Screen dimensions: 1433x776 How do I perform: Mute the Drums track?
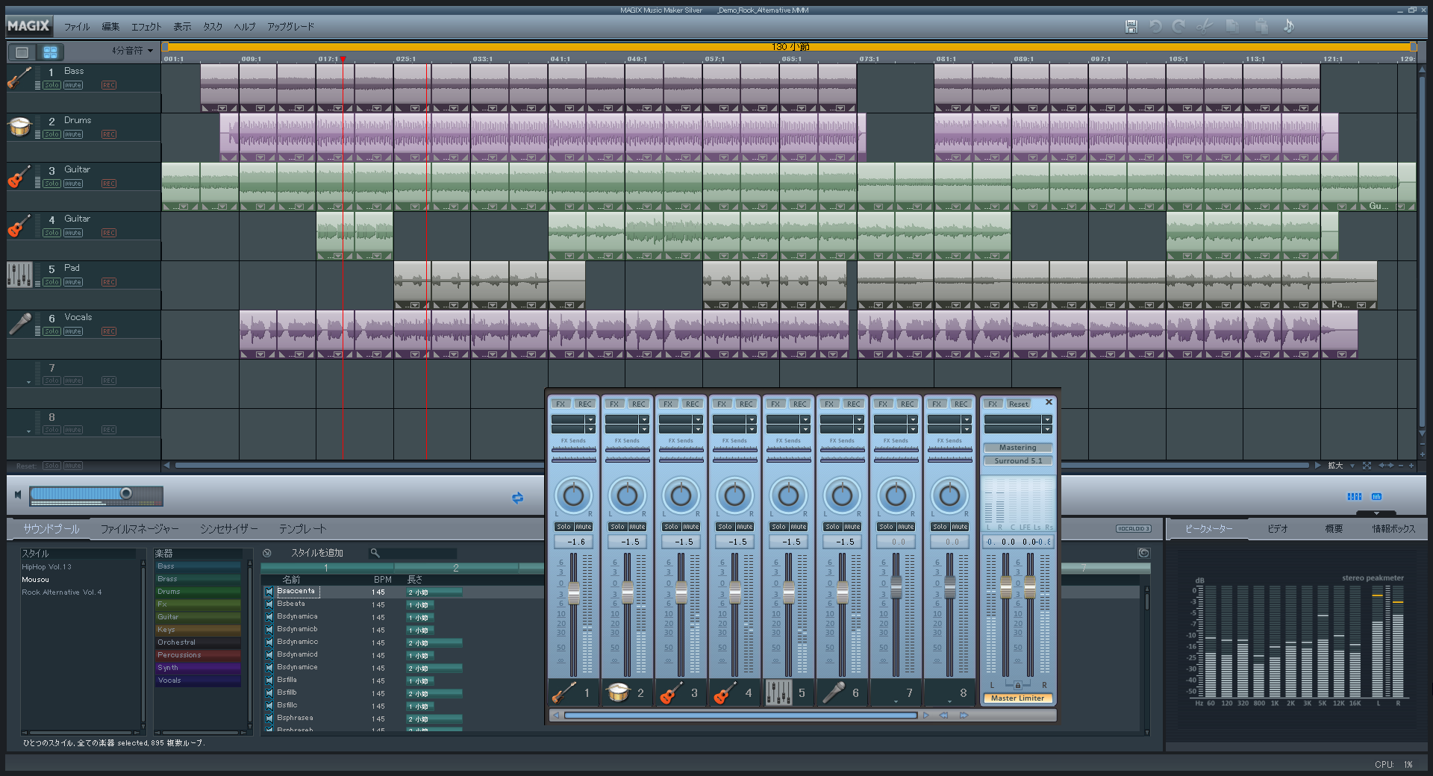coord(73,134)
